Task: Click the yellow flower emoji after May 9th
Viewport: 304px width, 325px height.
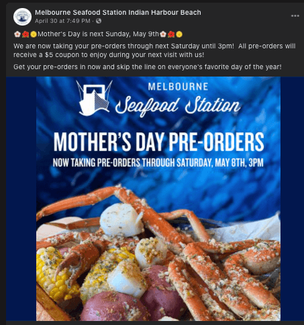Action: pyautogui.click(x=179, y=34)
